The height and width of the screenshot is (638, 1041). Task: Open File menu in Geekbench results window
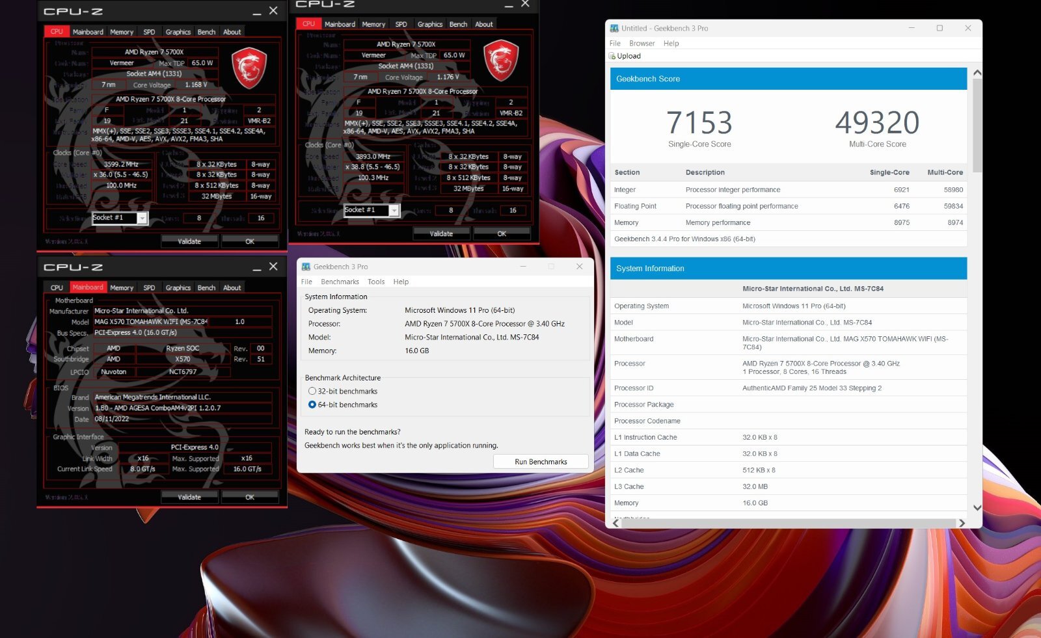coord(615,44)
